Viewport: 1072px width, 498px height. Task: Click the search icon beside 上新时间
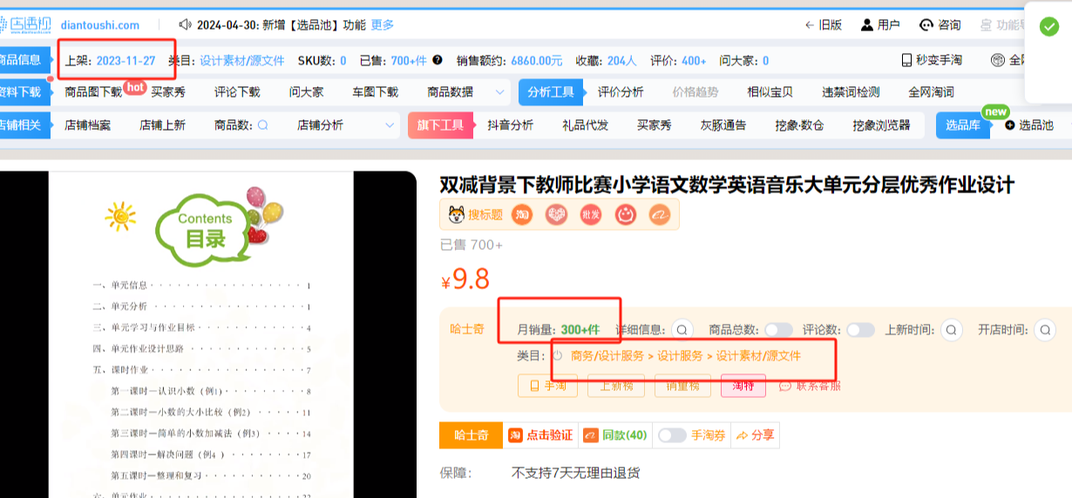pyautogui.click(x=951, y=330)
